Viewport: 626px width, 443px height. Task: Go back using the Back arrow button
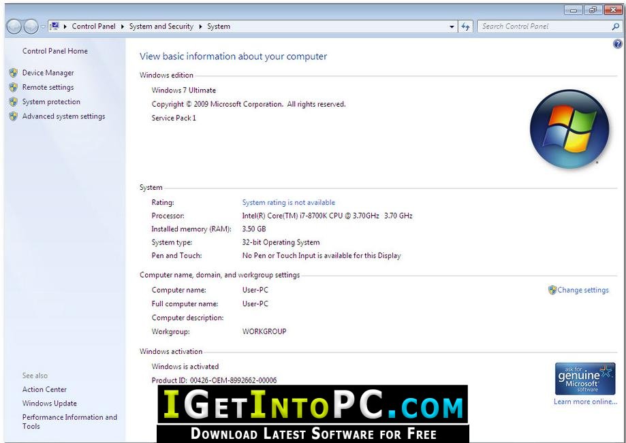pos(14,27)
